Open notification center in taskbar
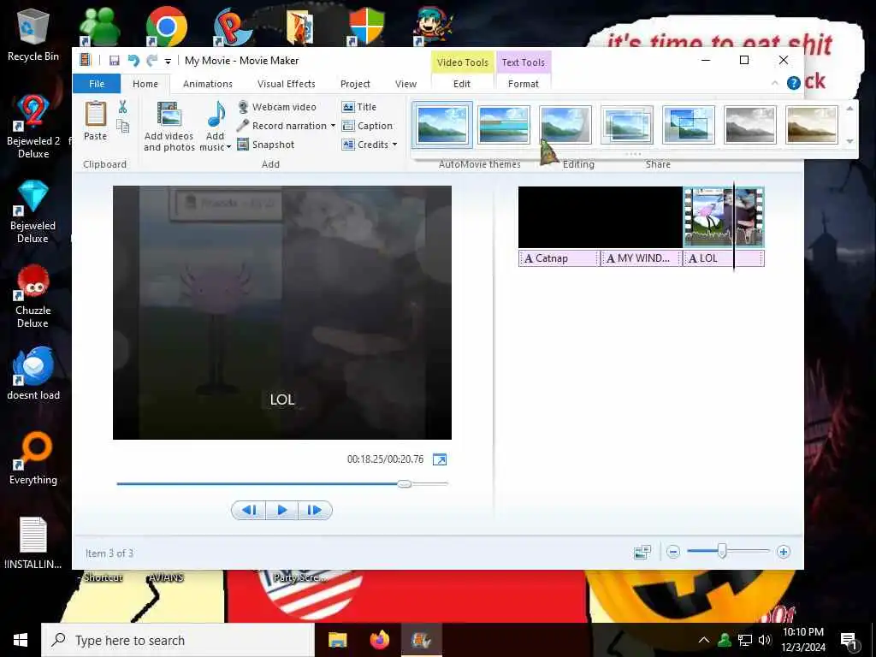This screenshot has height=657, width=876. 849,641
